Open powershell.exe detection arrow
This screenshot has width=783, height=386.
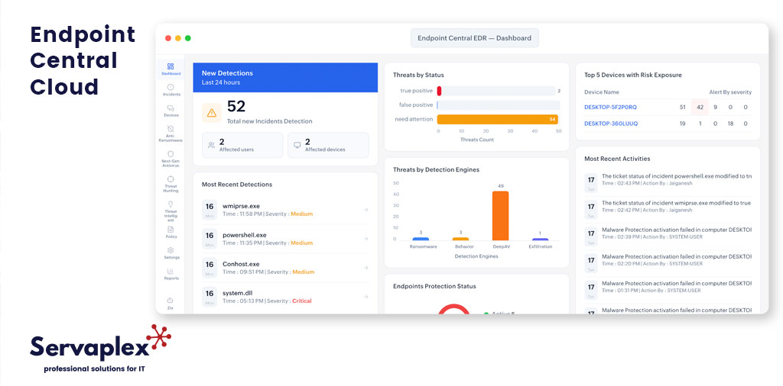pyautogui.click(x=366, y=239)
